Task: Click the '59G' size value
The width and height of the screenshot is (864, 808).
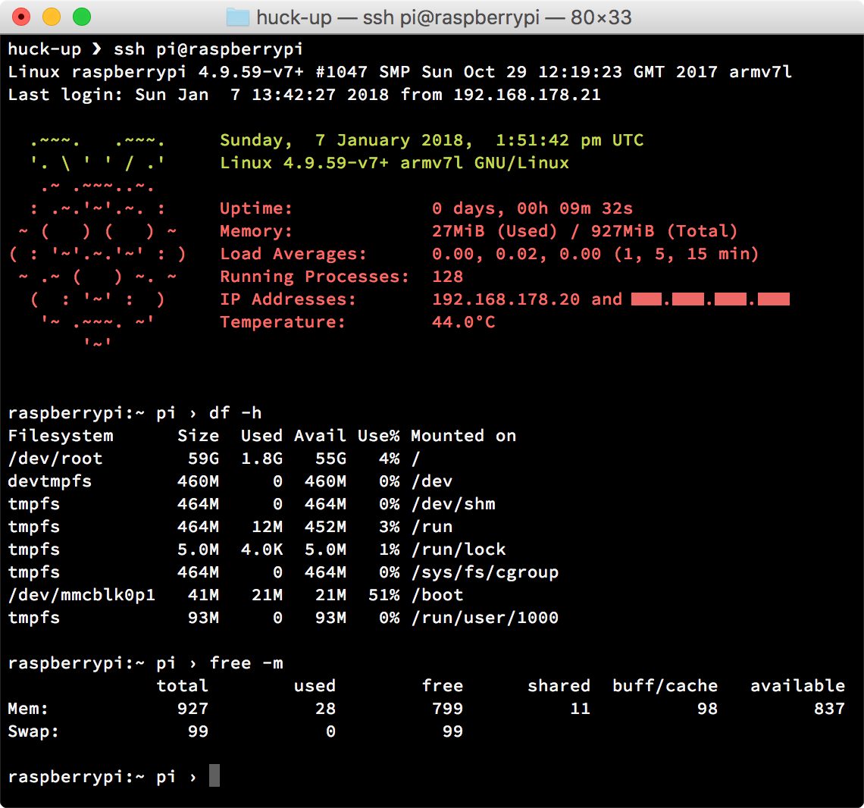Action: tap(203, 459)
